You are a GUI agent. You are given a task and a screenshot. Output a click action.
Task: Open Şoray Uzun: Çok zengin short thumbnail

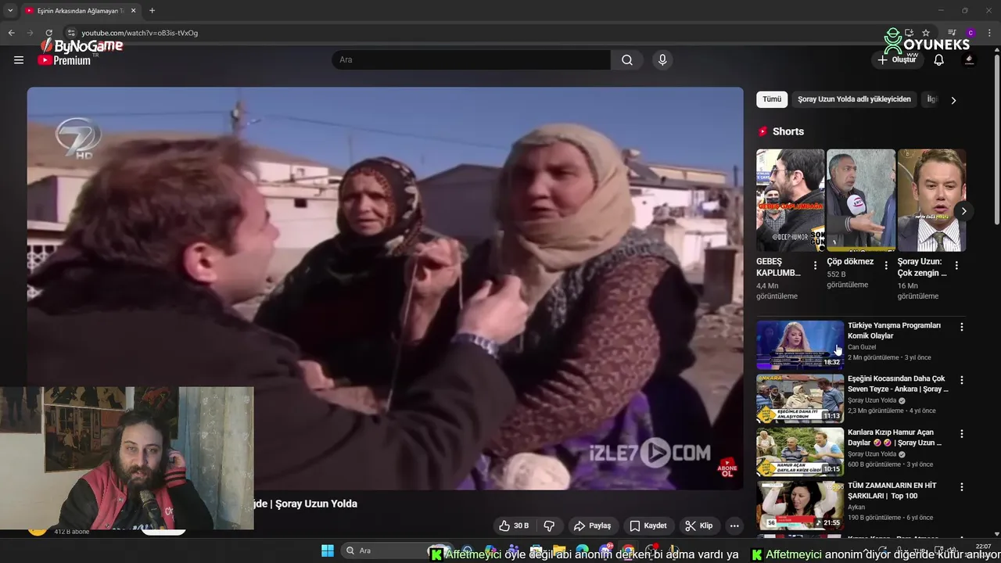click(931, 200)
